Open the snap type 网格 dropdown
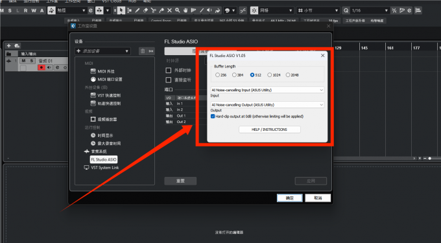 [276, 10]
